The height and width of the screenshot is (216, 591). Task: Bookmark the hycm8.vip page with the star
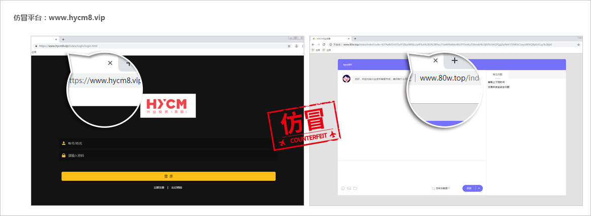[289, 46]
